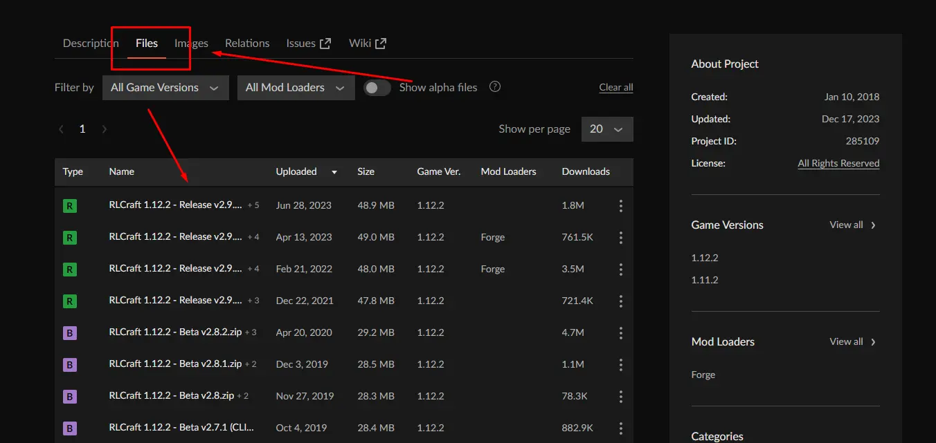This screenshot has height=443, width=936.
Task: Open the Show per page 20 dropdown
Action: [607, 129]
